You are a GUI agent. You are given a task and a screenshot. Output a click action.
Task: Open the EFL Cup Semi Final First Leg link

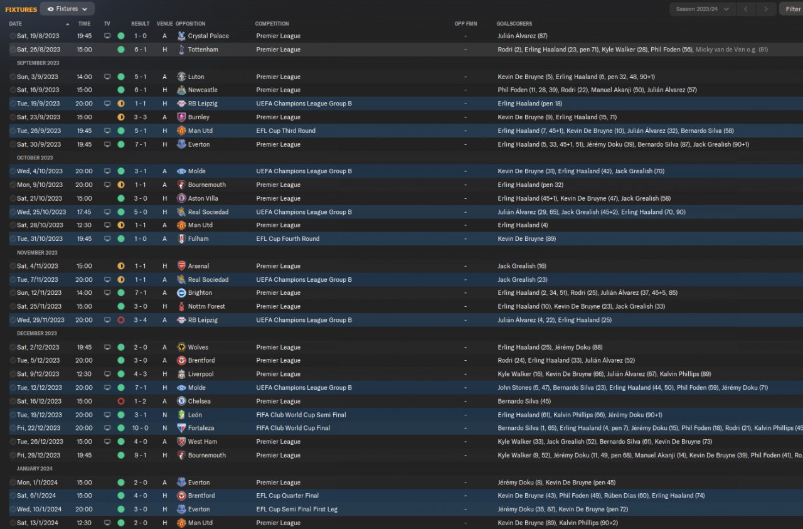coord(297,510)
